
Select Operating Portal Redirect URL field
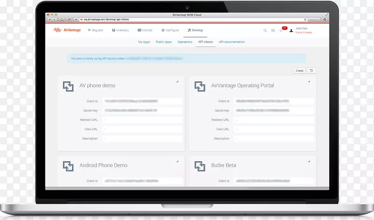[274, 120]
